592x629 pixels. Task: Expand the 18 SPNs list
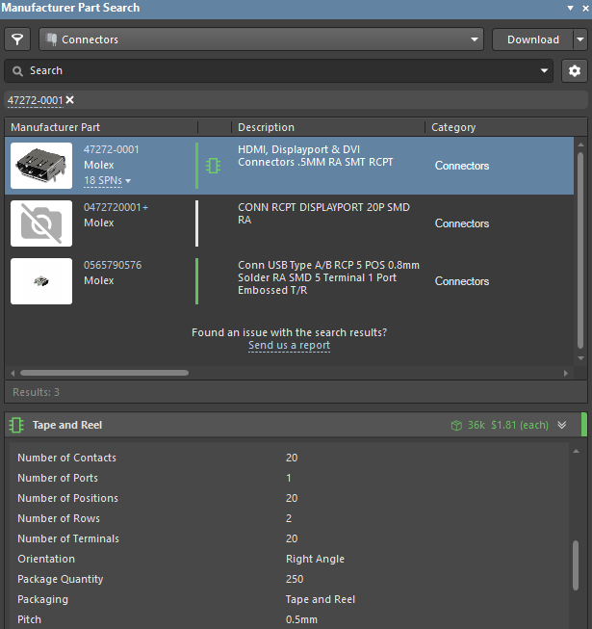coord(108,180)
